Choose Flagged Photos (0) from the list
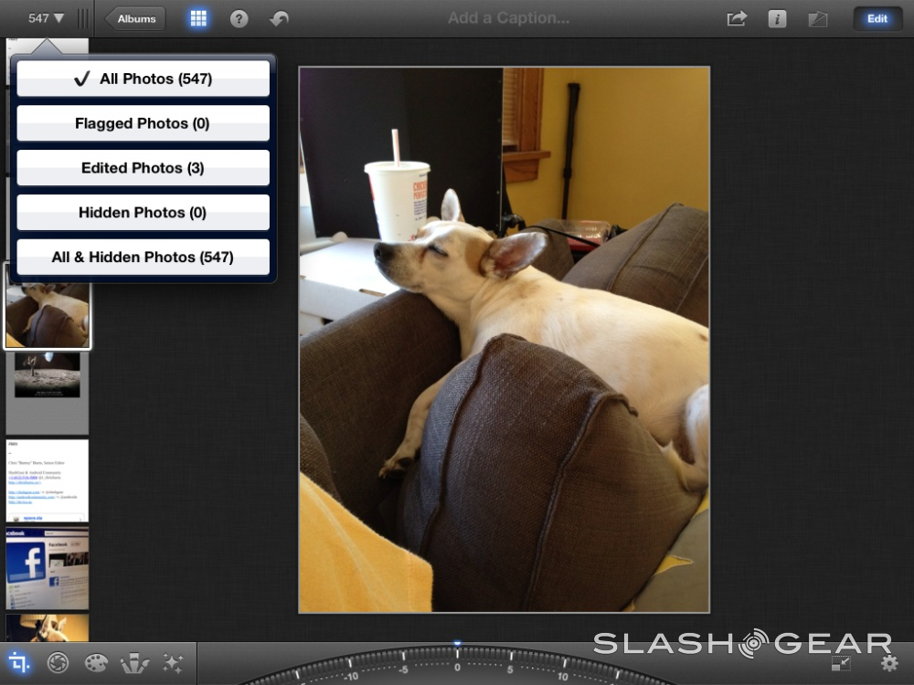This screenshot has height=685, width=914. click(x=143, y=123)
